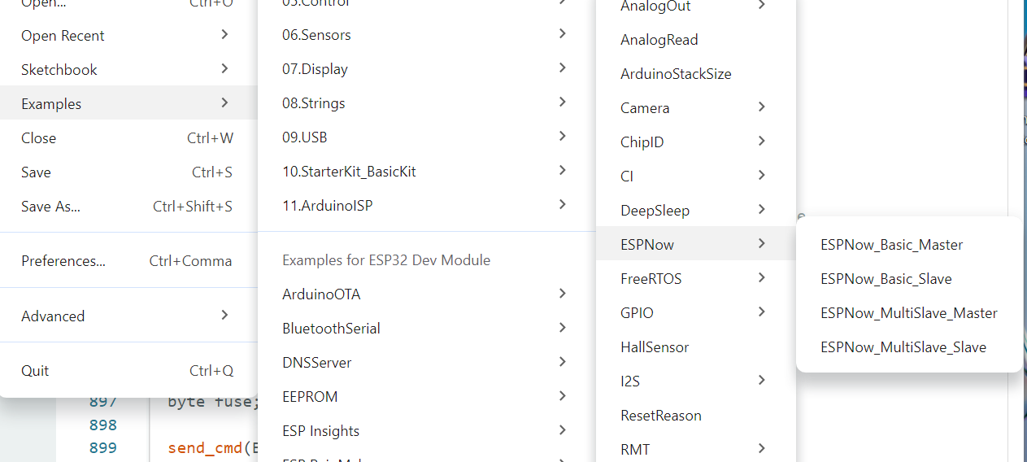Expand the FreeRTOS submenu arrow
This screenshot has width=1027, height=462.
tap(761, 278)
